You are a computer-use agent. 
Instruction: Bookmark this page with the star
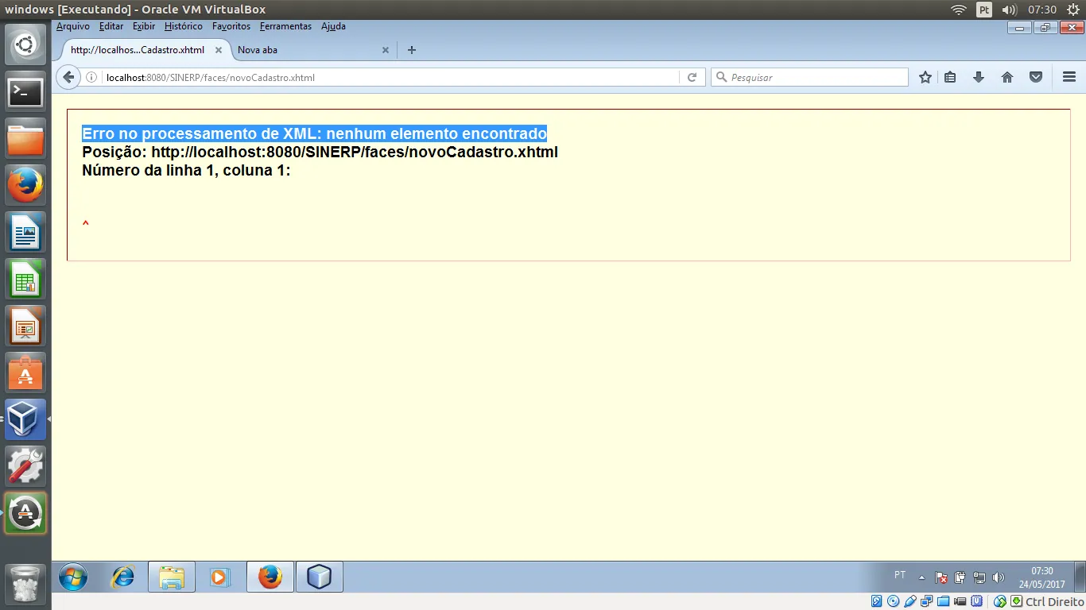point(925,77)
